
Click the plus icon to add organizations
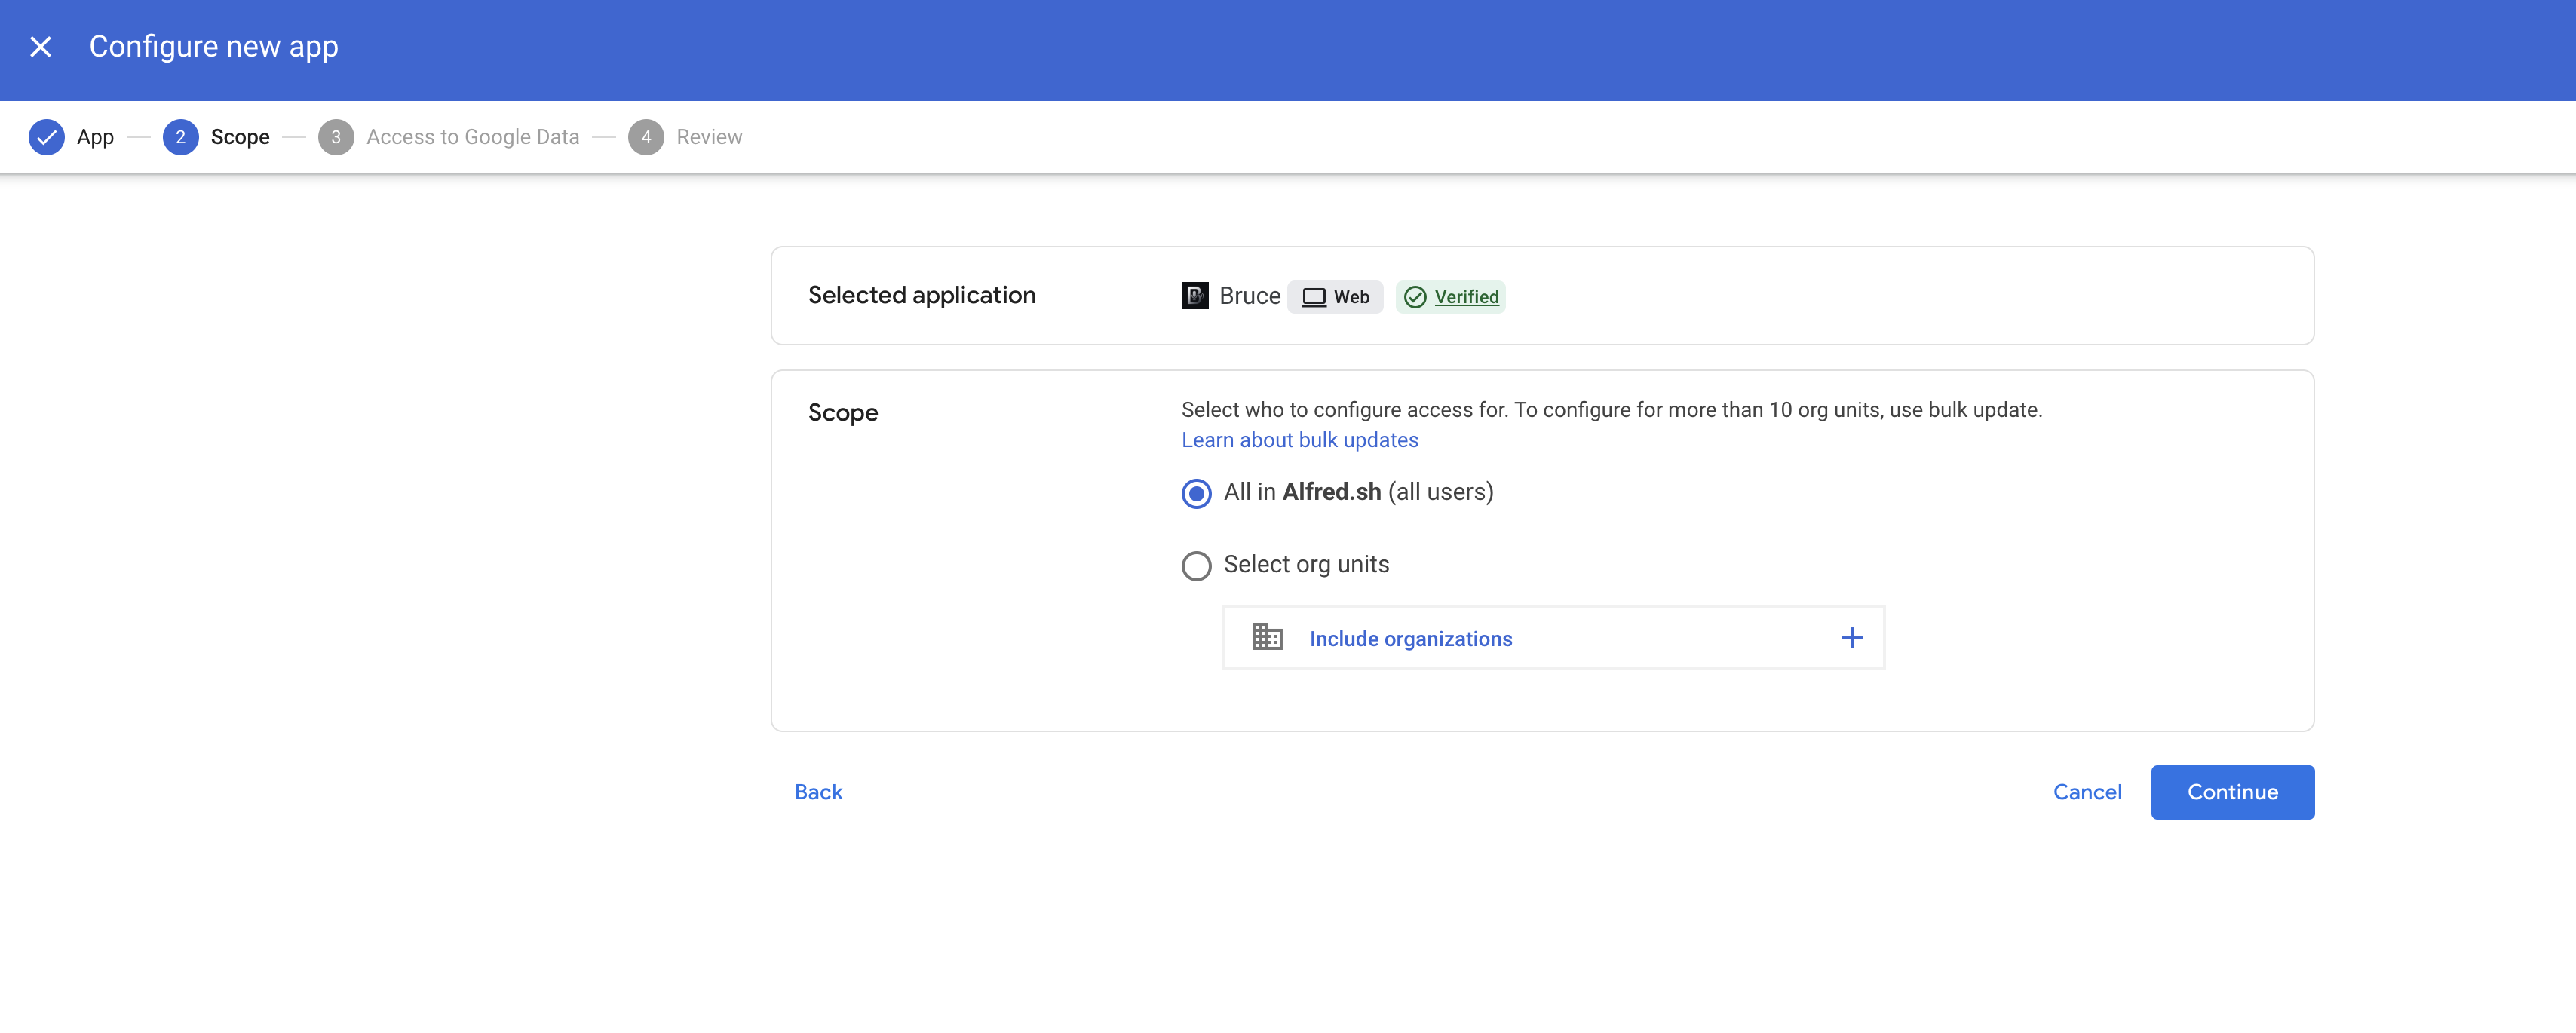(x=1852, y=638)
